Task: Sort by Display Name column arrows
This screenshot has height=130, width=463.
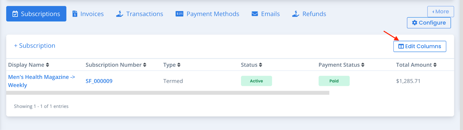Action: point(47,65)
